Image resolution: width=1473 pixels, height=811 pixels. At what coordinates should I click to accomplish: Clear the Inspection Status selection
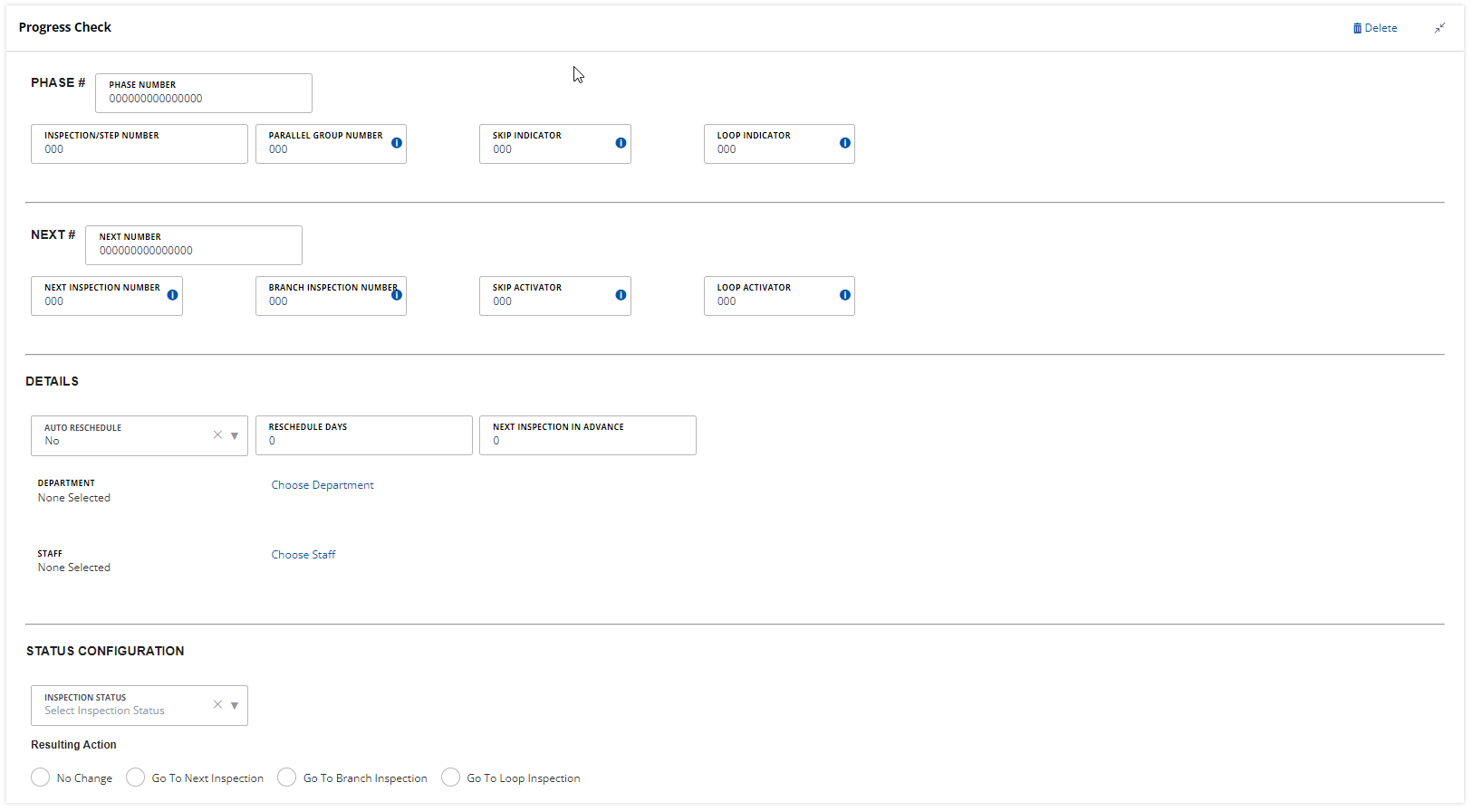217,704
